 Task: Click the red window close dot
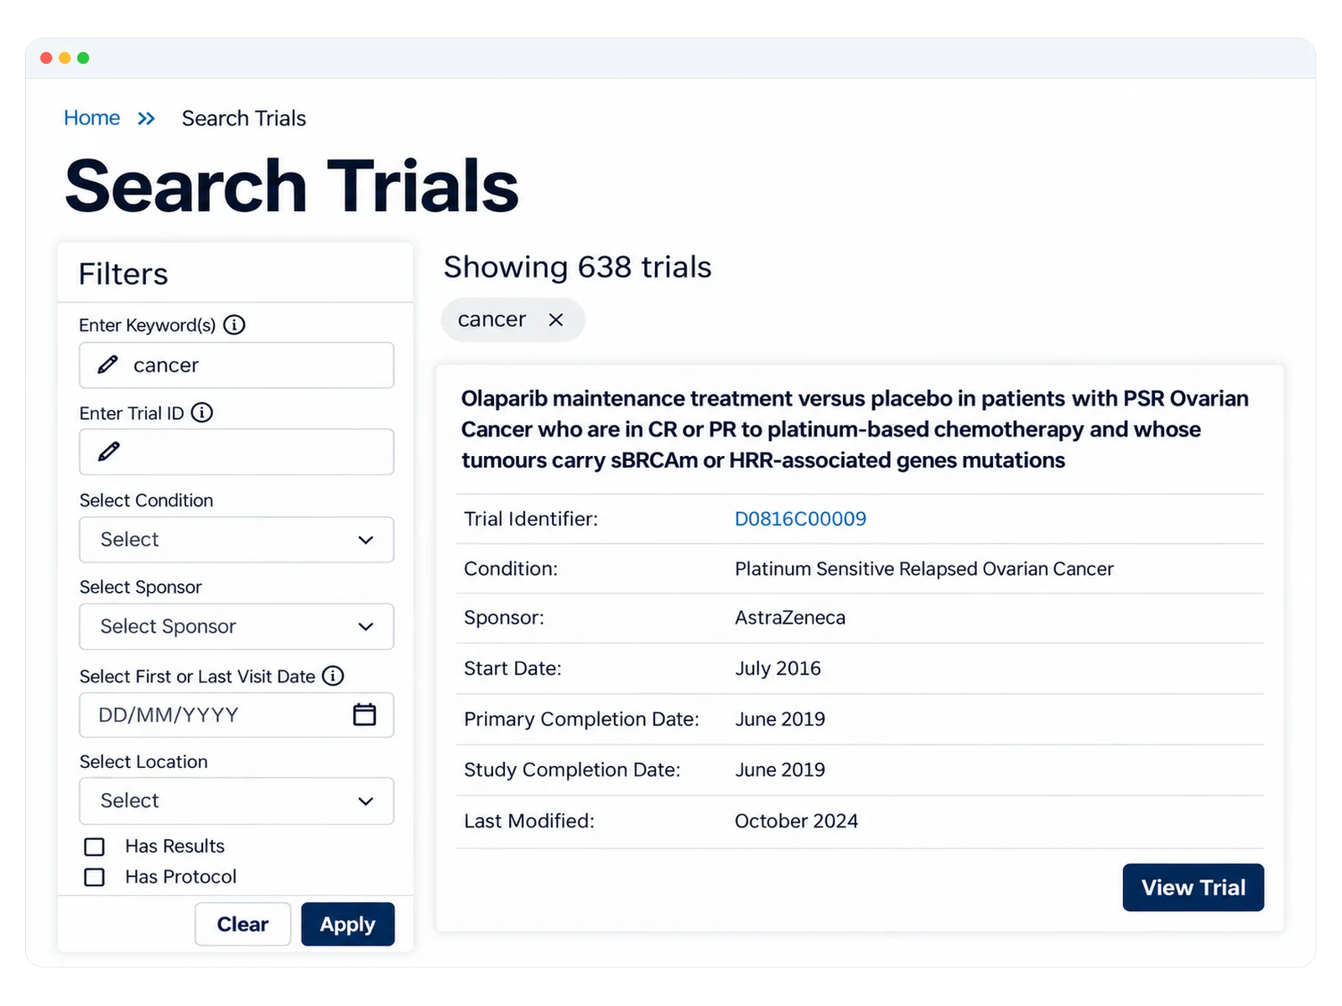pos(46,58)
